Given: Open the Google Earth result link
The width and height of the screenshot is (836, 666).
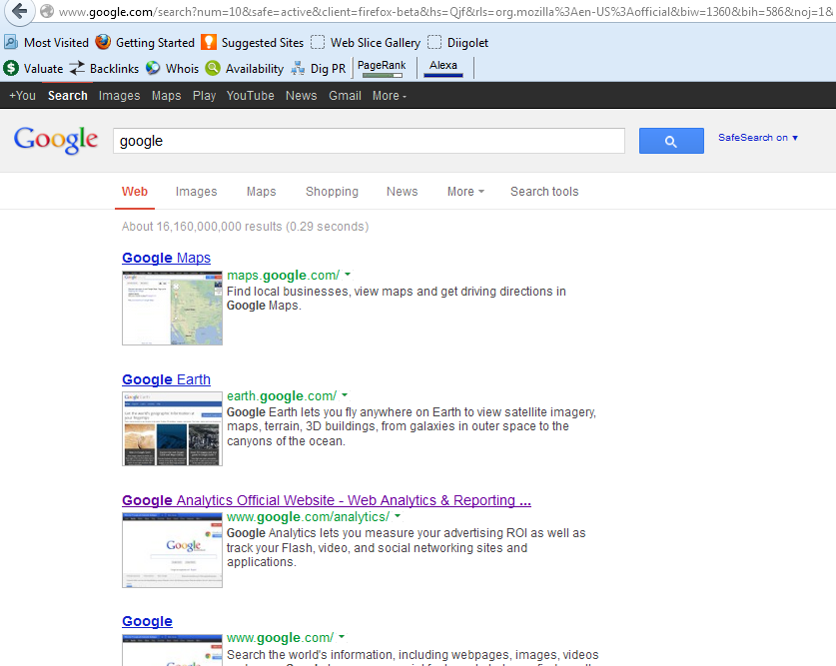Looking at the screenshot, I should tap(167, 379).
